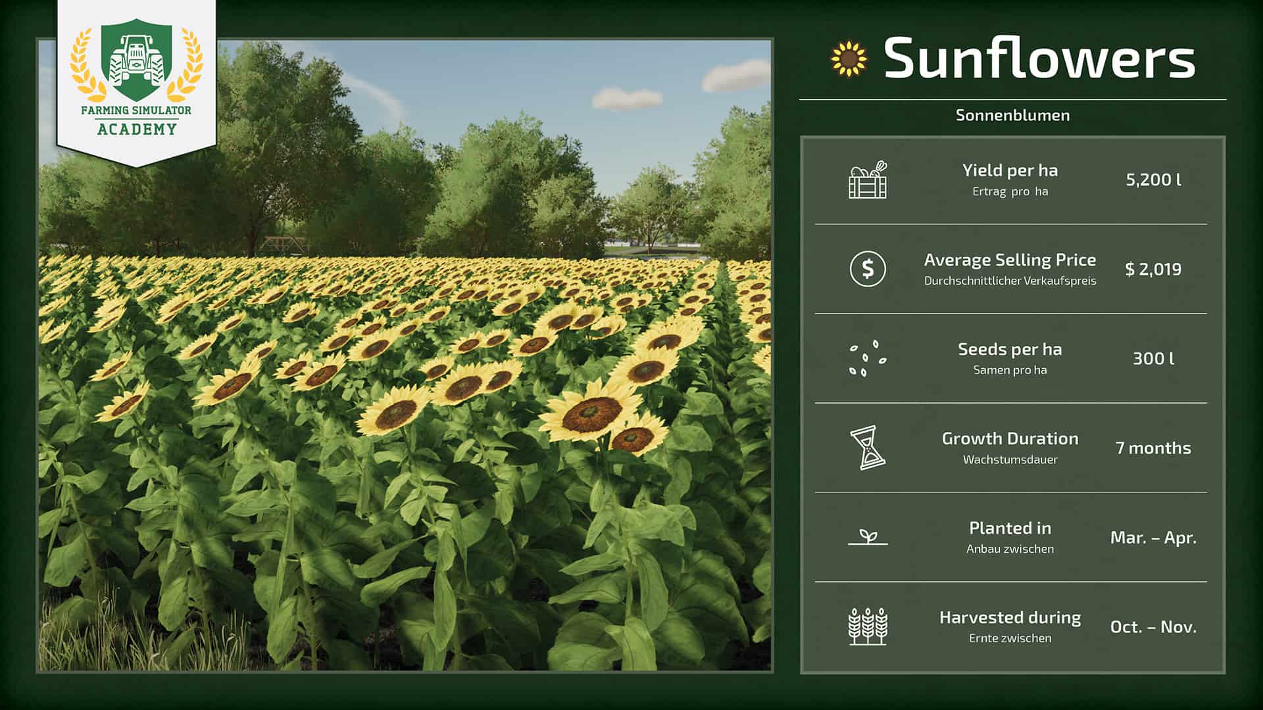This screenshot has height=710, width=1263.
Task: Click the crate icon for Yield per ha
Action: tap(868, 179)
